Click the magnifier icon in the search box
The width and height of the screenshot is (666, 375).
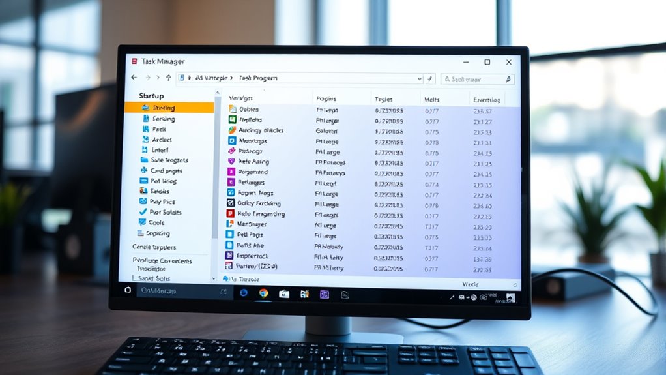tap(507, 79)
